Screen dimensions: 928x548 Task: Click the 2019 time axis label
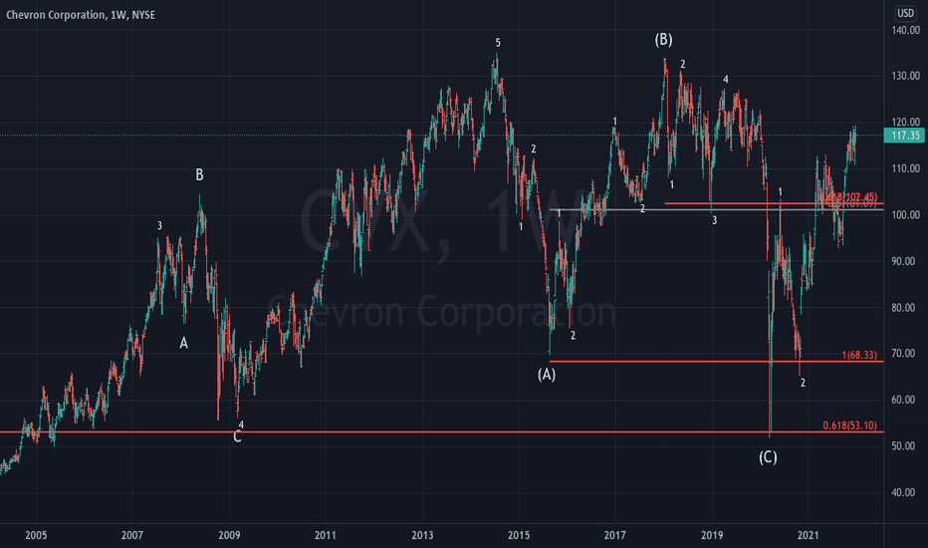click(x=712, y=536)
